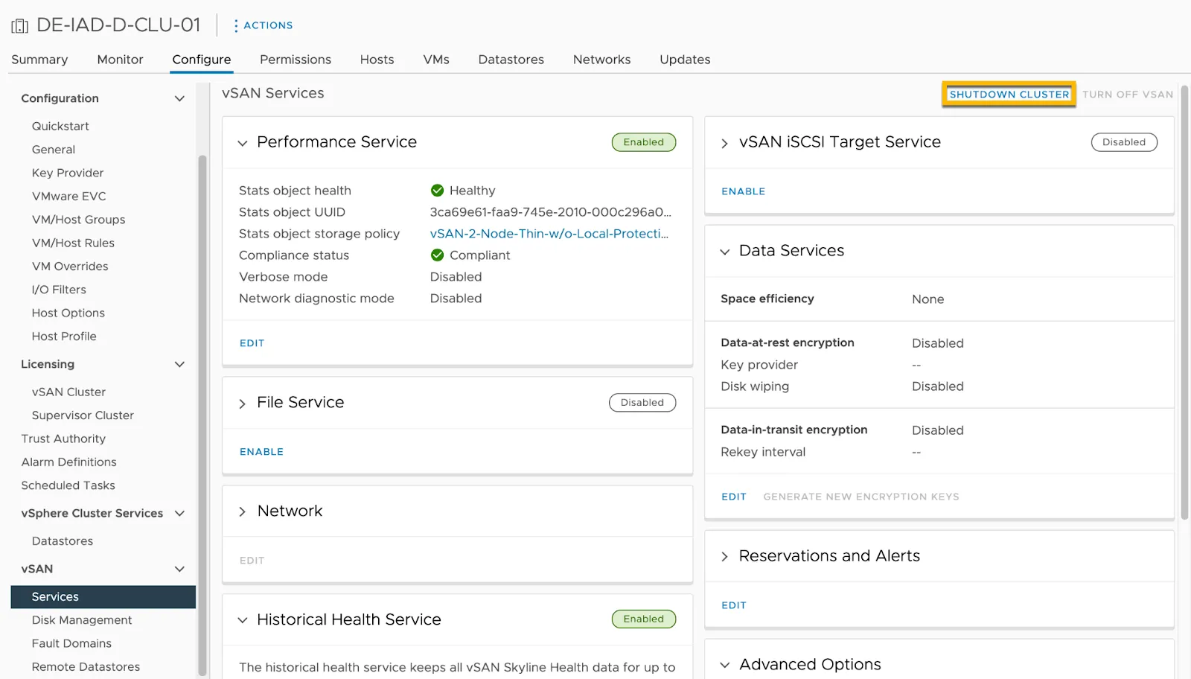This screenshot has width=1191, height=679.
Task: Click the Performance Service Enabled badge
Action: 643,142
